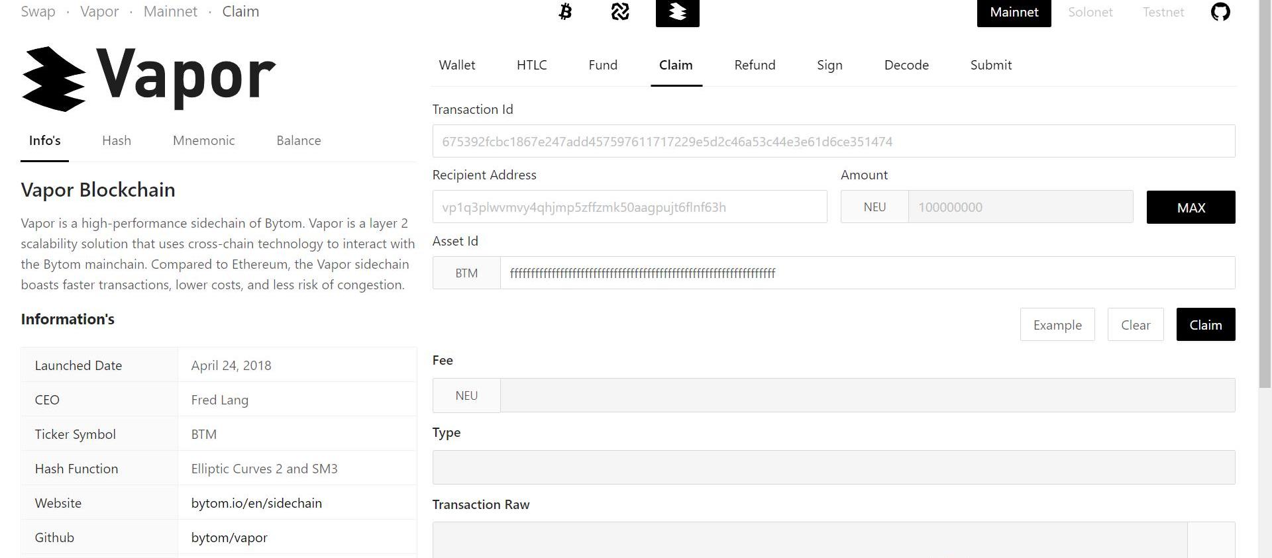Switch network to Testnet

1163,13
